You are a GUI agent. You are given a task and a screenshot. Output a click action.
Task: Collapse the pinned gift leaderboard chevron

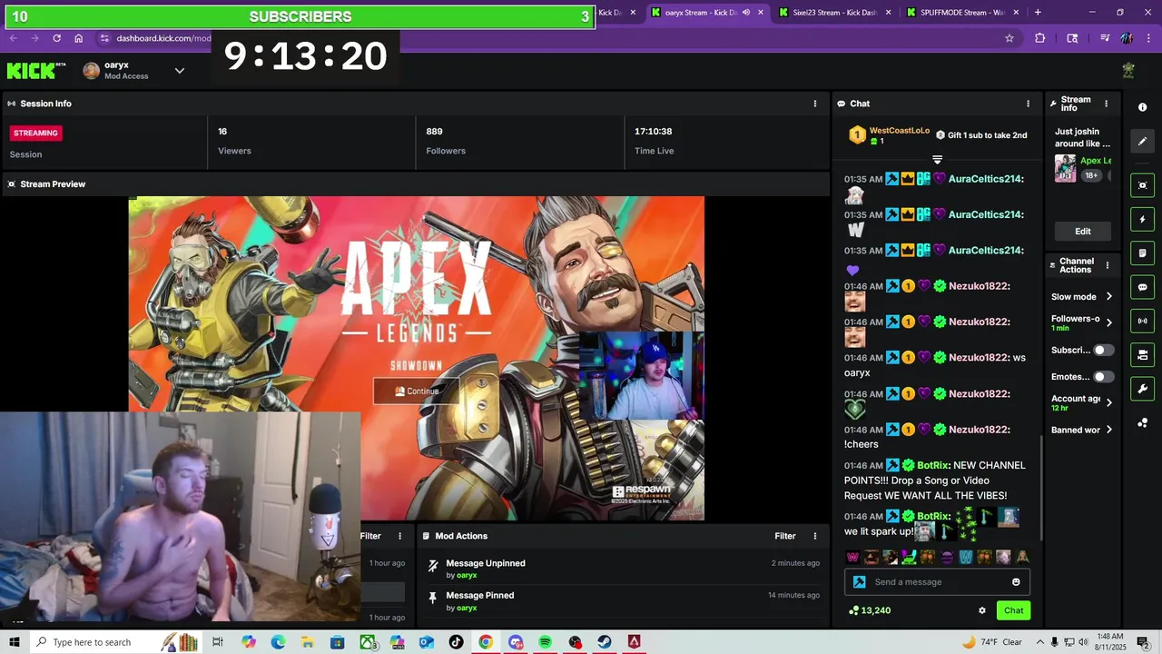[937, 159]
